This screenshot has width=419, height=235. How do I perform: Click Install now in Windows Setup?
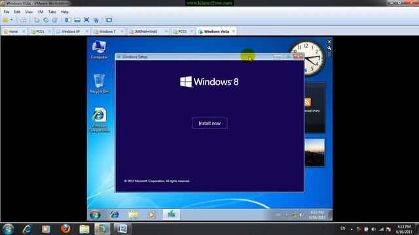209,123
